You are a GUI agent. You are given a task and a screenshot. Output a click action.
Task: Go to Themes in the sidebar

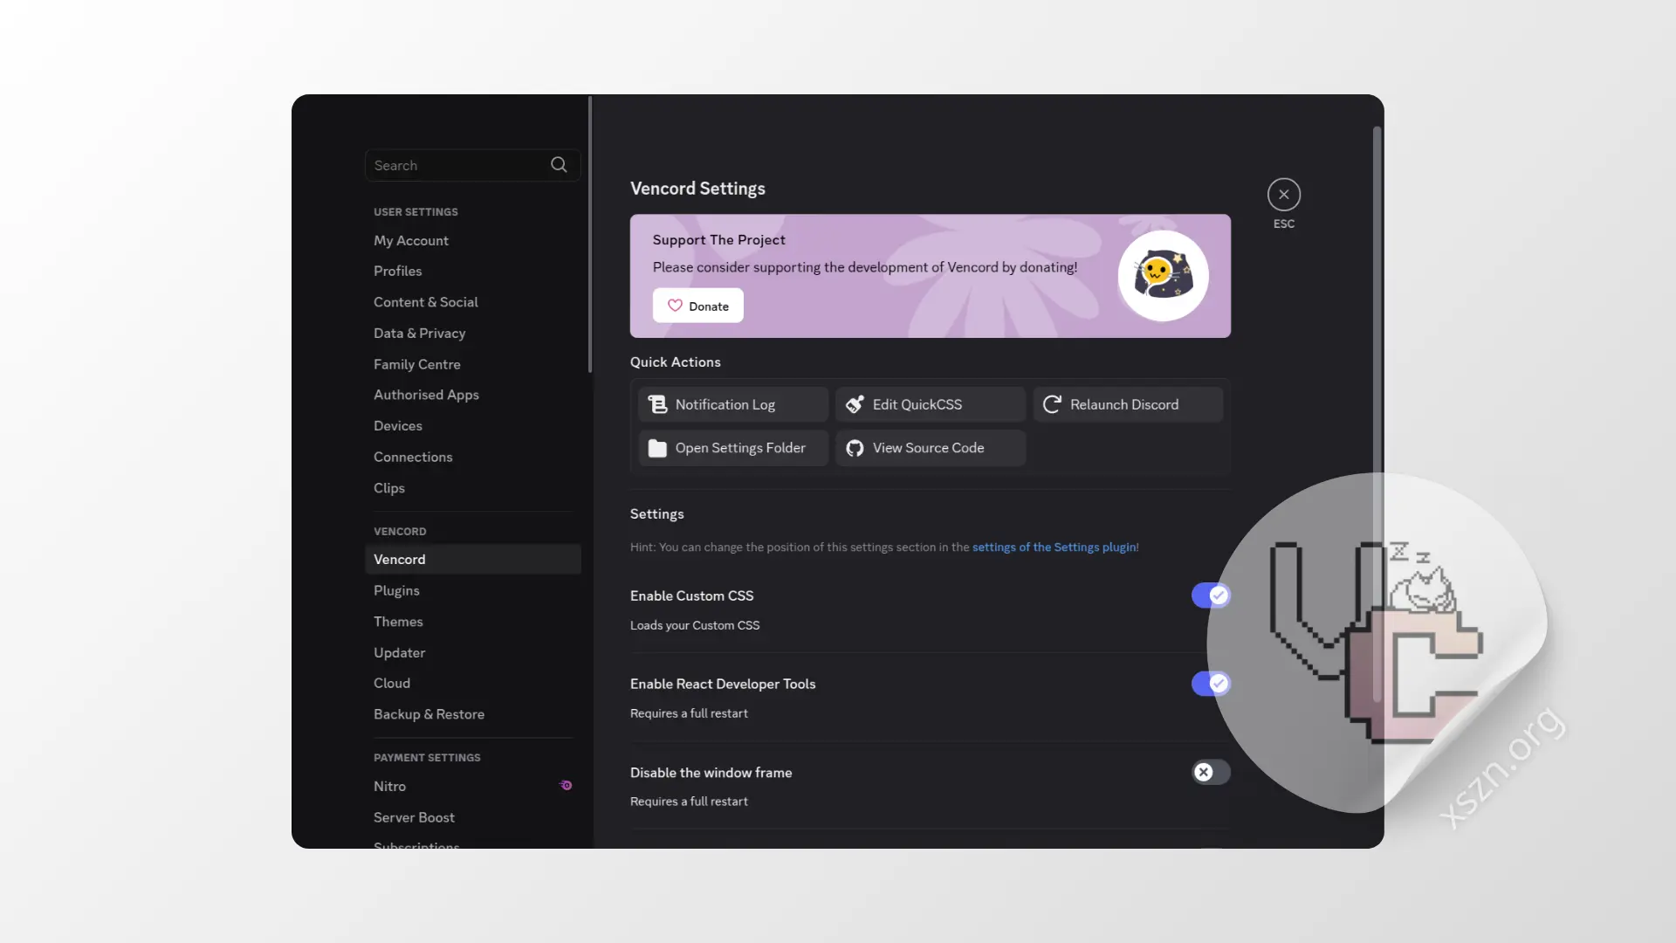coord(398,622)
